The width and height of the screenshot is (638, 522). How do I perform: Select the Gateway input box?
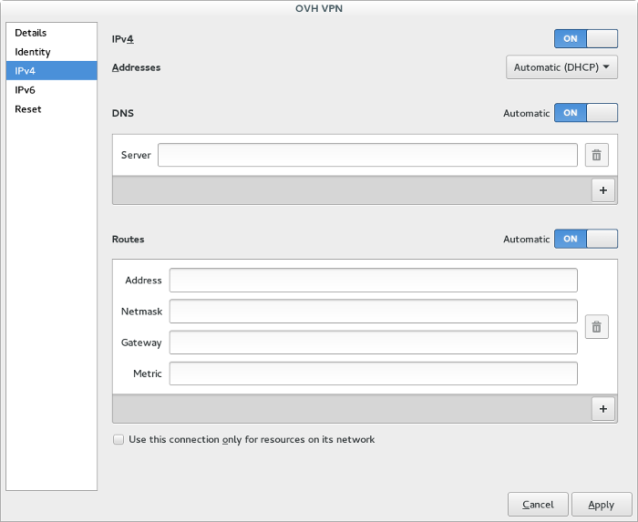373,343
